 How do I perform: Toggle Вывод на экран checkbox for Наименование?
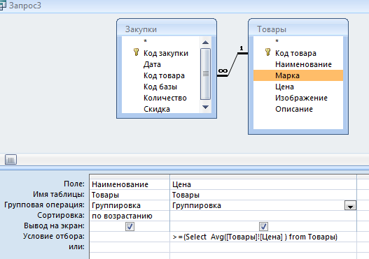pos(130,226)
